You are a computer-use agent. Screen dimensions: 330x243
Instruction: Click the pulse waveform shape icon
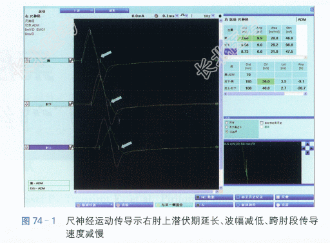click(x=183, y=15)
